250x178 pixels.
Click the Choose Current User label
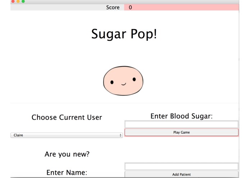tap(67, 117)
